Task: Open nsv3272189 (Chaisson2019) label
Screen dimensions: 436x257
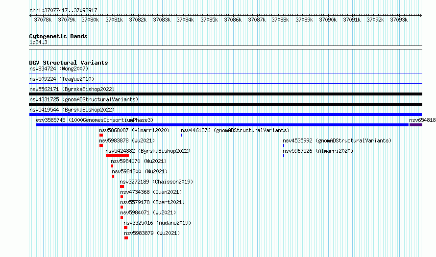Action: (x=156, y=182)
